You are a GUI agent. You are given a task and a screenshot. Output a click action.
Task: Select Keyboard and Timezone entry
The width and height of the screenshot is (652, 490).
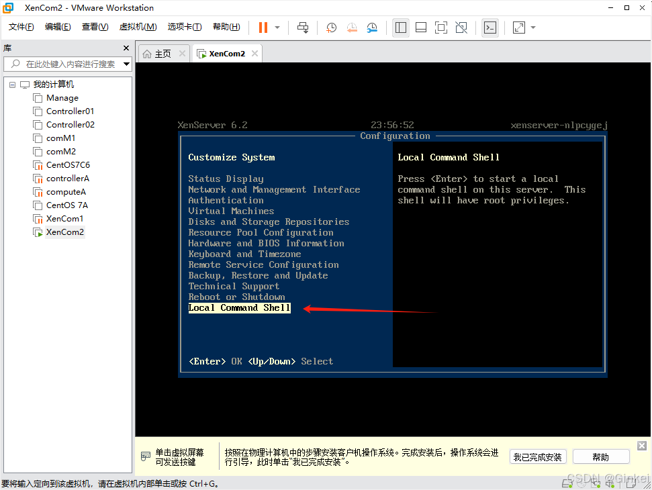click(x=244, y=254)
